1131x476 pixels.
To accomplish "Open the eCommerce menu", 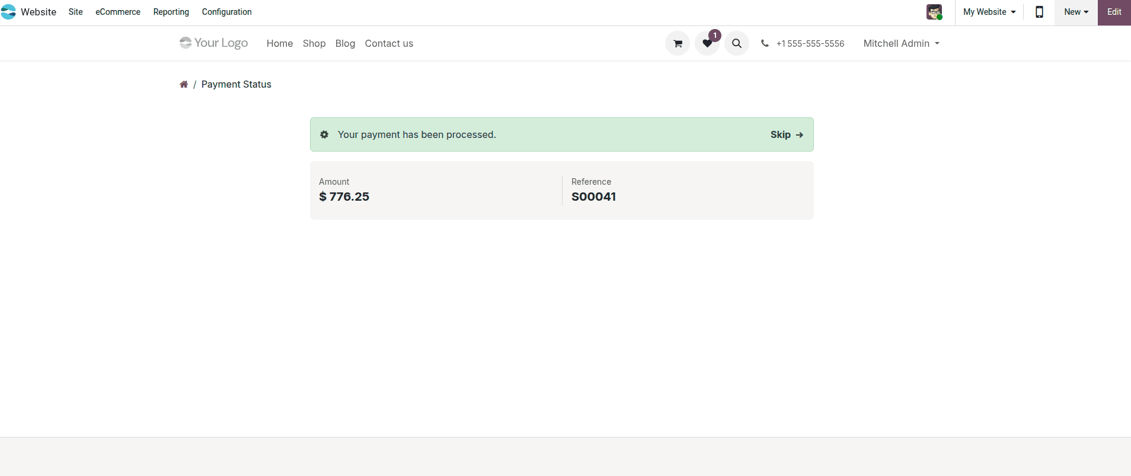I will (117, 12).
